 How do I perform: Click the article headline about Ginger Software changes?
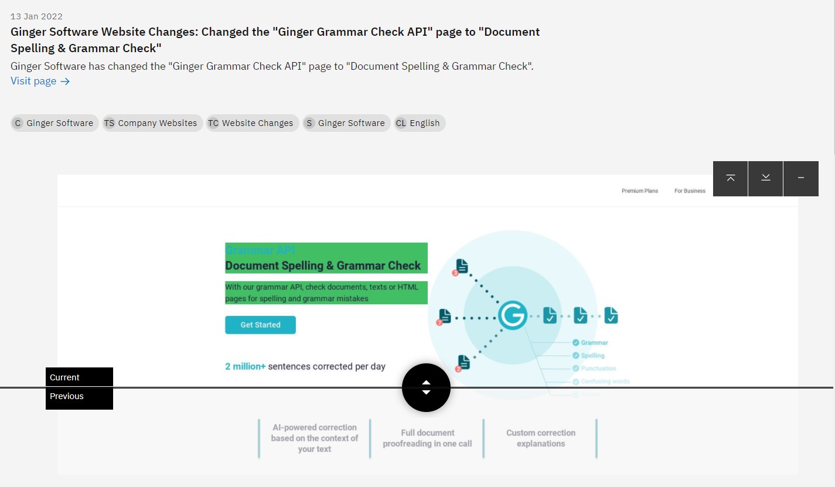click(275, 40)
